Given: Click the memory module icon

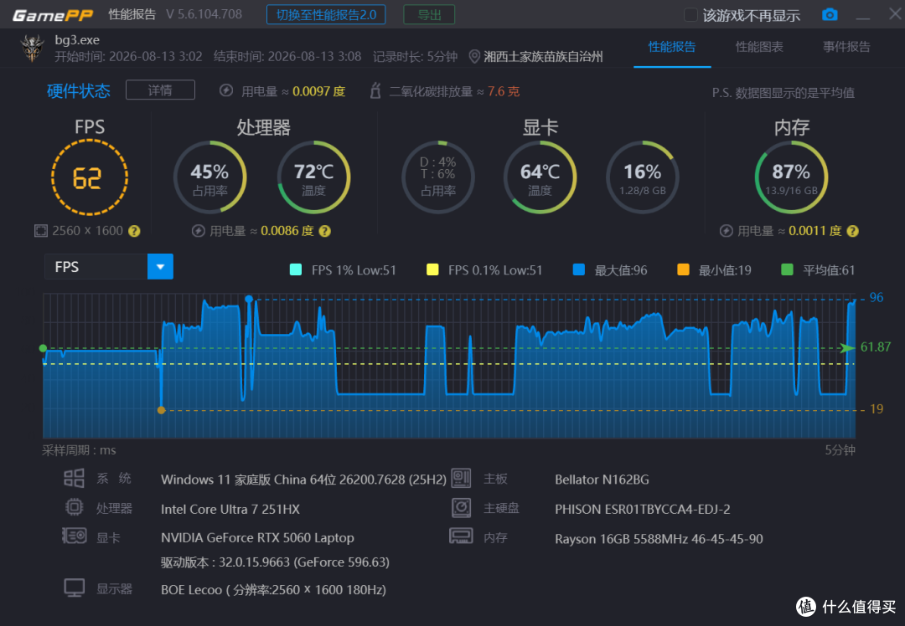Looking at the screenshot, I should coord(461,536).
